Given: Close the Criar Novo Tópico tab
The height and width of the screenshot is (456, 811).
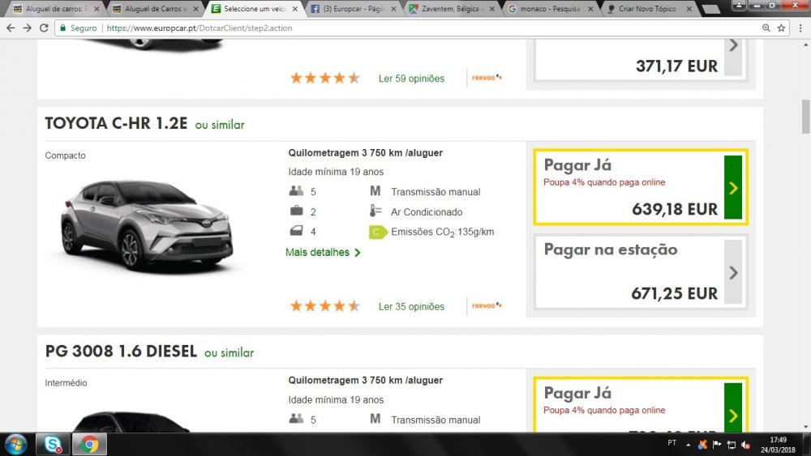Looking at the screenshot, I should [689, 9].
